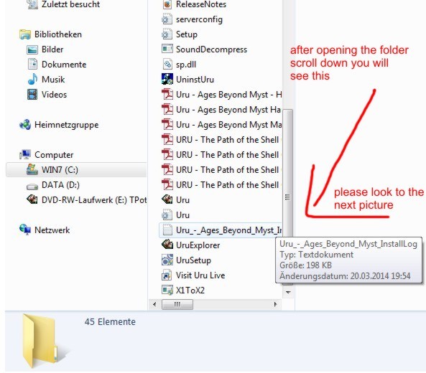Select PDF 'Uru - Ages Beyond Myst Ma'
The width and height of the screenshot is (426, 373).
(221, 125)
